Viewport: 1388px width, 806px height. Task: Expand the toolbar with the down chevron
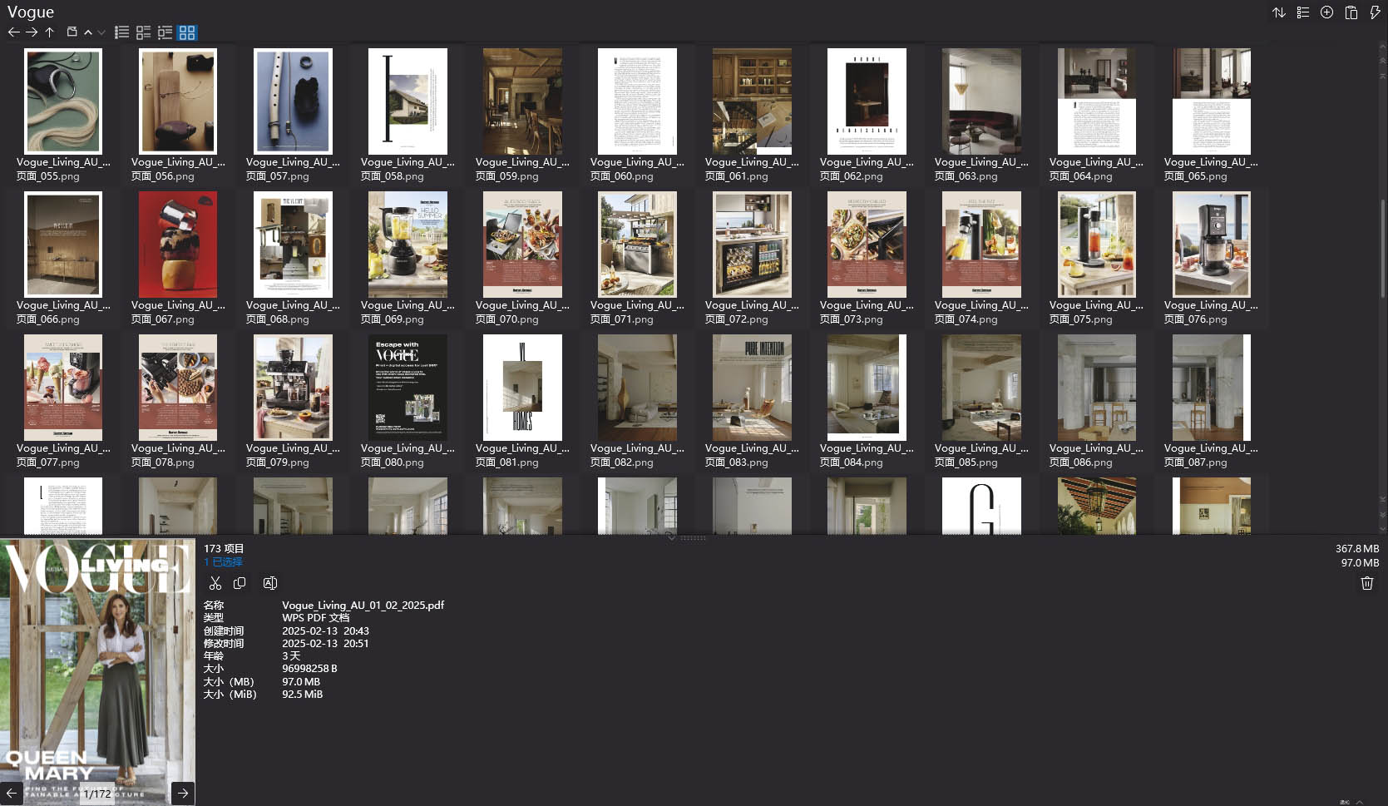tap(101, 32)
